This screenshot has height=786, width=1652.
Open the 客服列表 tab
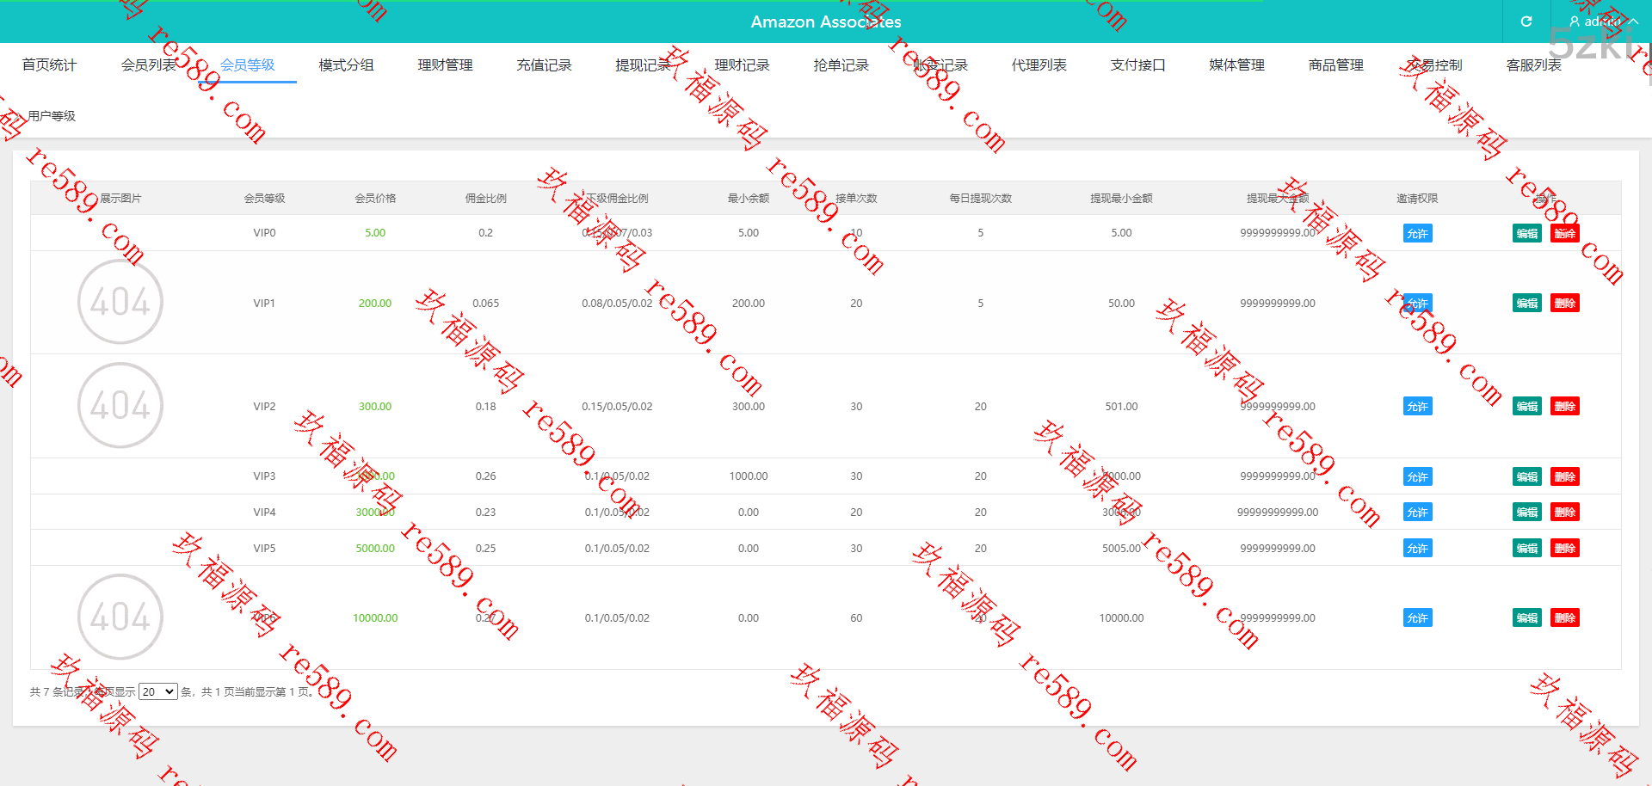pyautogui.click(x=1533, y=64)
